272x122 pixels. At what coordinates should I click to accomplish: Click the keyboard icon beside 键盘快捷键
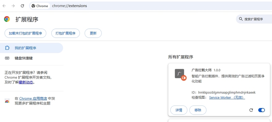(7, 58)
